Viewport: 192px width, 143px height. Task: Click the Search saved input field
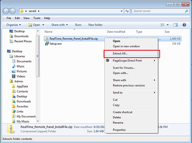[x=159, y=11]
